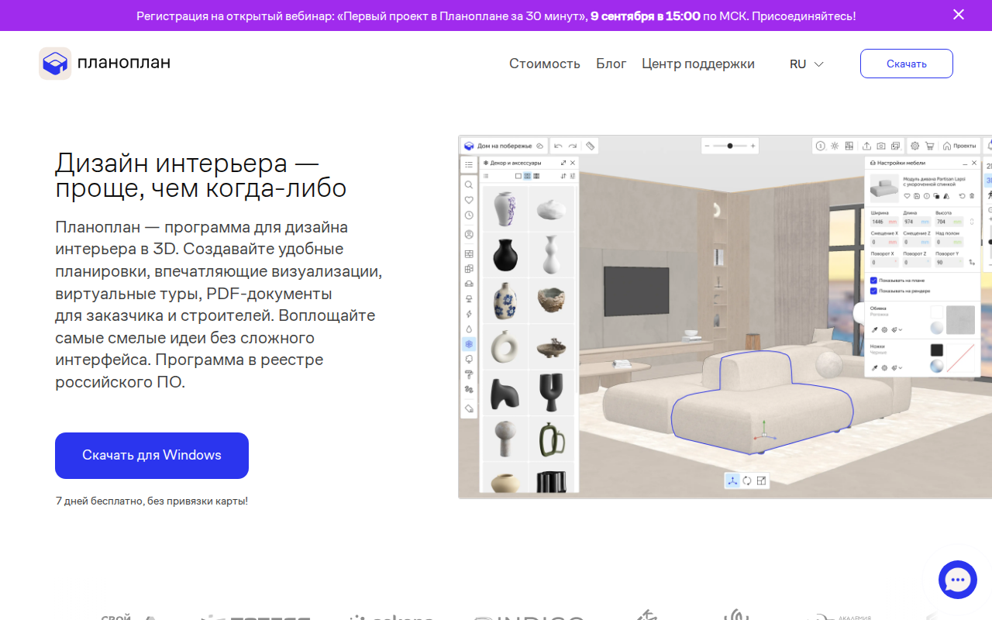
Task: Toggle Показывать на плане checkbox
Action: point(874,280)
